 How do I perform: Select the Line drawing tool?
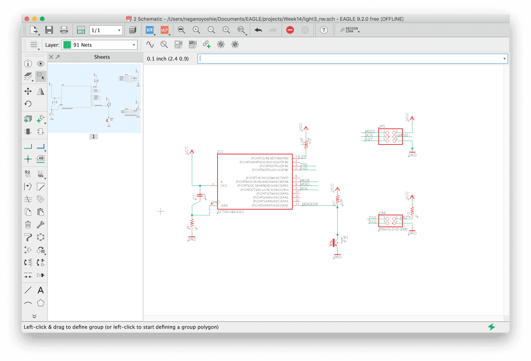28,290
